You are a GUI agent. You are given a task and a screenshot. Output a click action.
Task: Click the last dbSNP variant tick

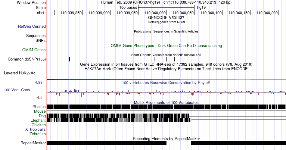(174, 59)
